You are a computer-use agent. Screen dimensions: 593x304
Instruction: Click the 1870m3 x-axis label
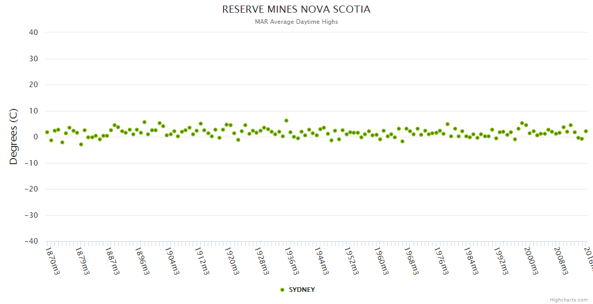pos(52,260)
